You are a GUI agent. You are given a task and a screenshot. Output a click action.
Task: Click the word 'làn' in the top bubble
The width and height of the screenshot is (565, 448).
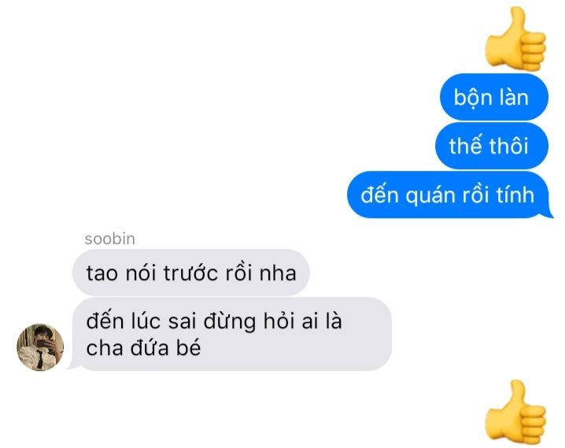tap(514, 97)
